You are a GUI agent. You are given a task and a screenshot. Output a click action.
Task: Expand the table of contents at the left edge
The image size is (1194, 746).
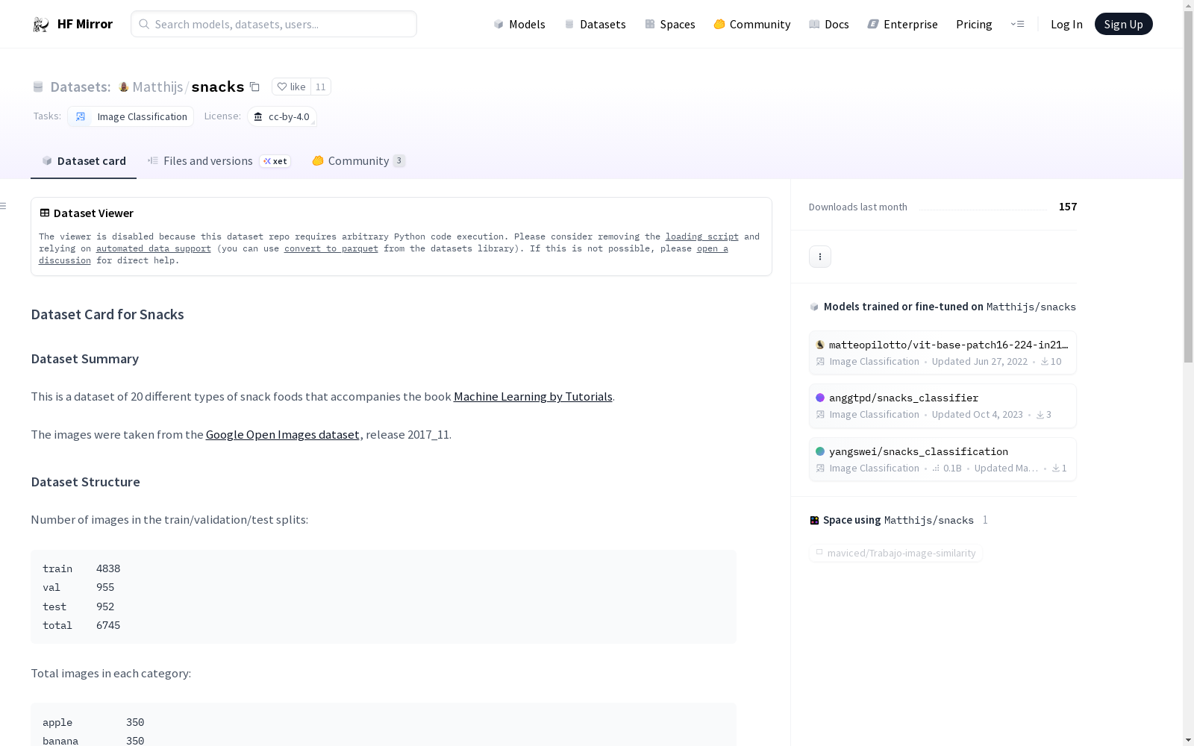click(x=4, y=206)
